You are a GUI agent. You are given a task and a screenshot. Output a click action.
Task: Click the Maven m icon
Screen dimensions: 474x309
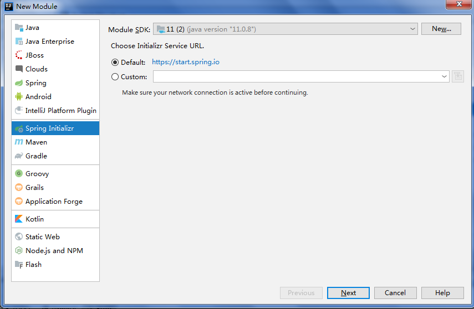[x=19, y=142]
